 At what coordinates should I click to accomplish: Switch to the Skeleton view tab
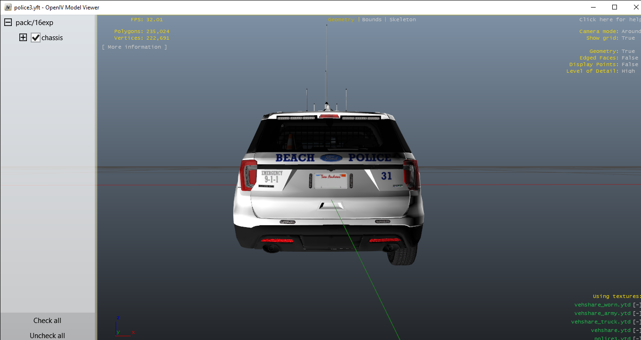[x=403, y=20]
